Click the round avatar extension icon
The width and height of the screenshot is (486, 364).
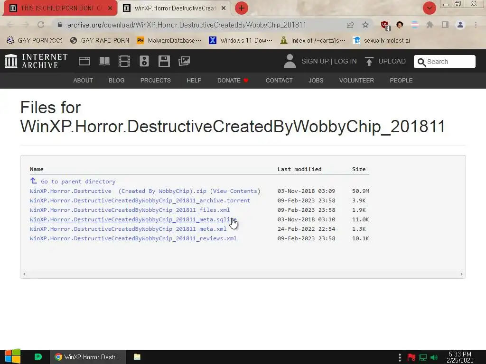point(400,25)
